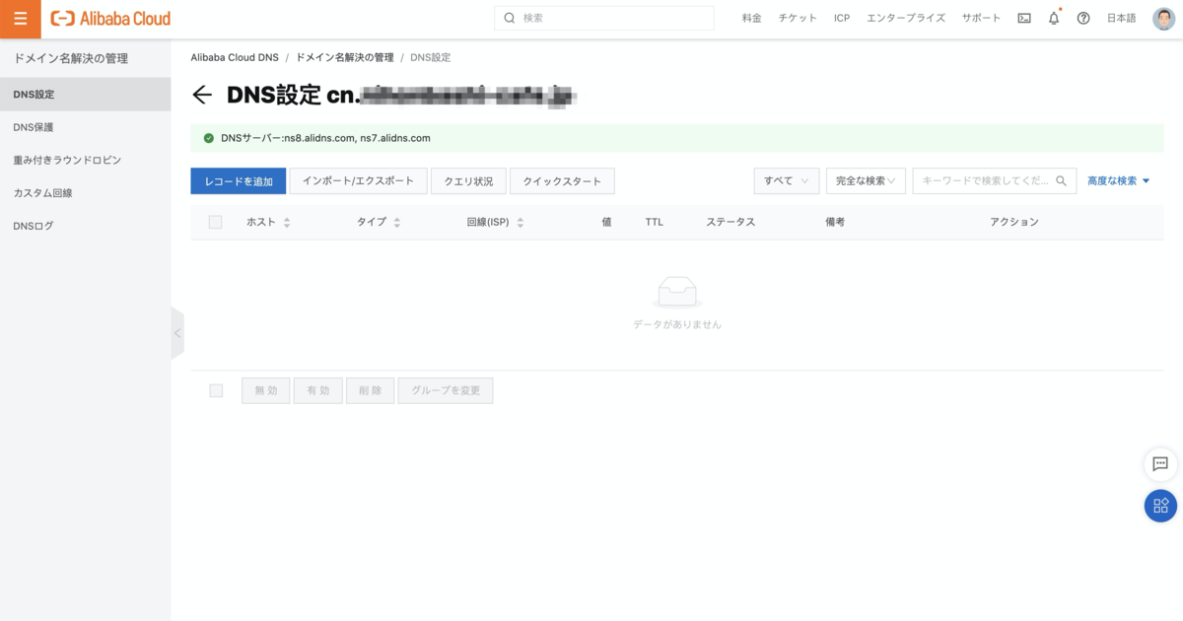Open the blue quick-tools floating button
Image resolution: width=1183 pixels, height=621 pixels.
[x=1160, y=506]
